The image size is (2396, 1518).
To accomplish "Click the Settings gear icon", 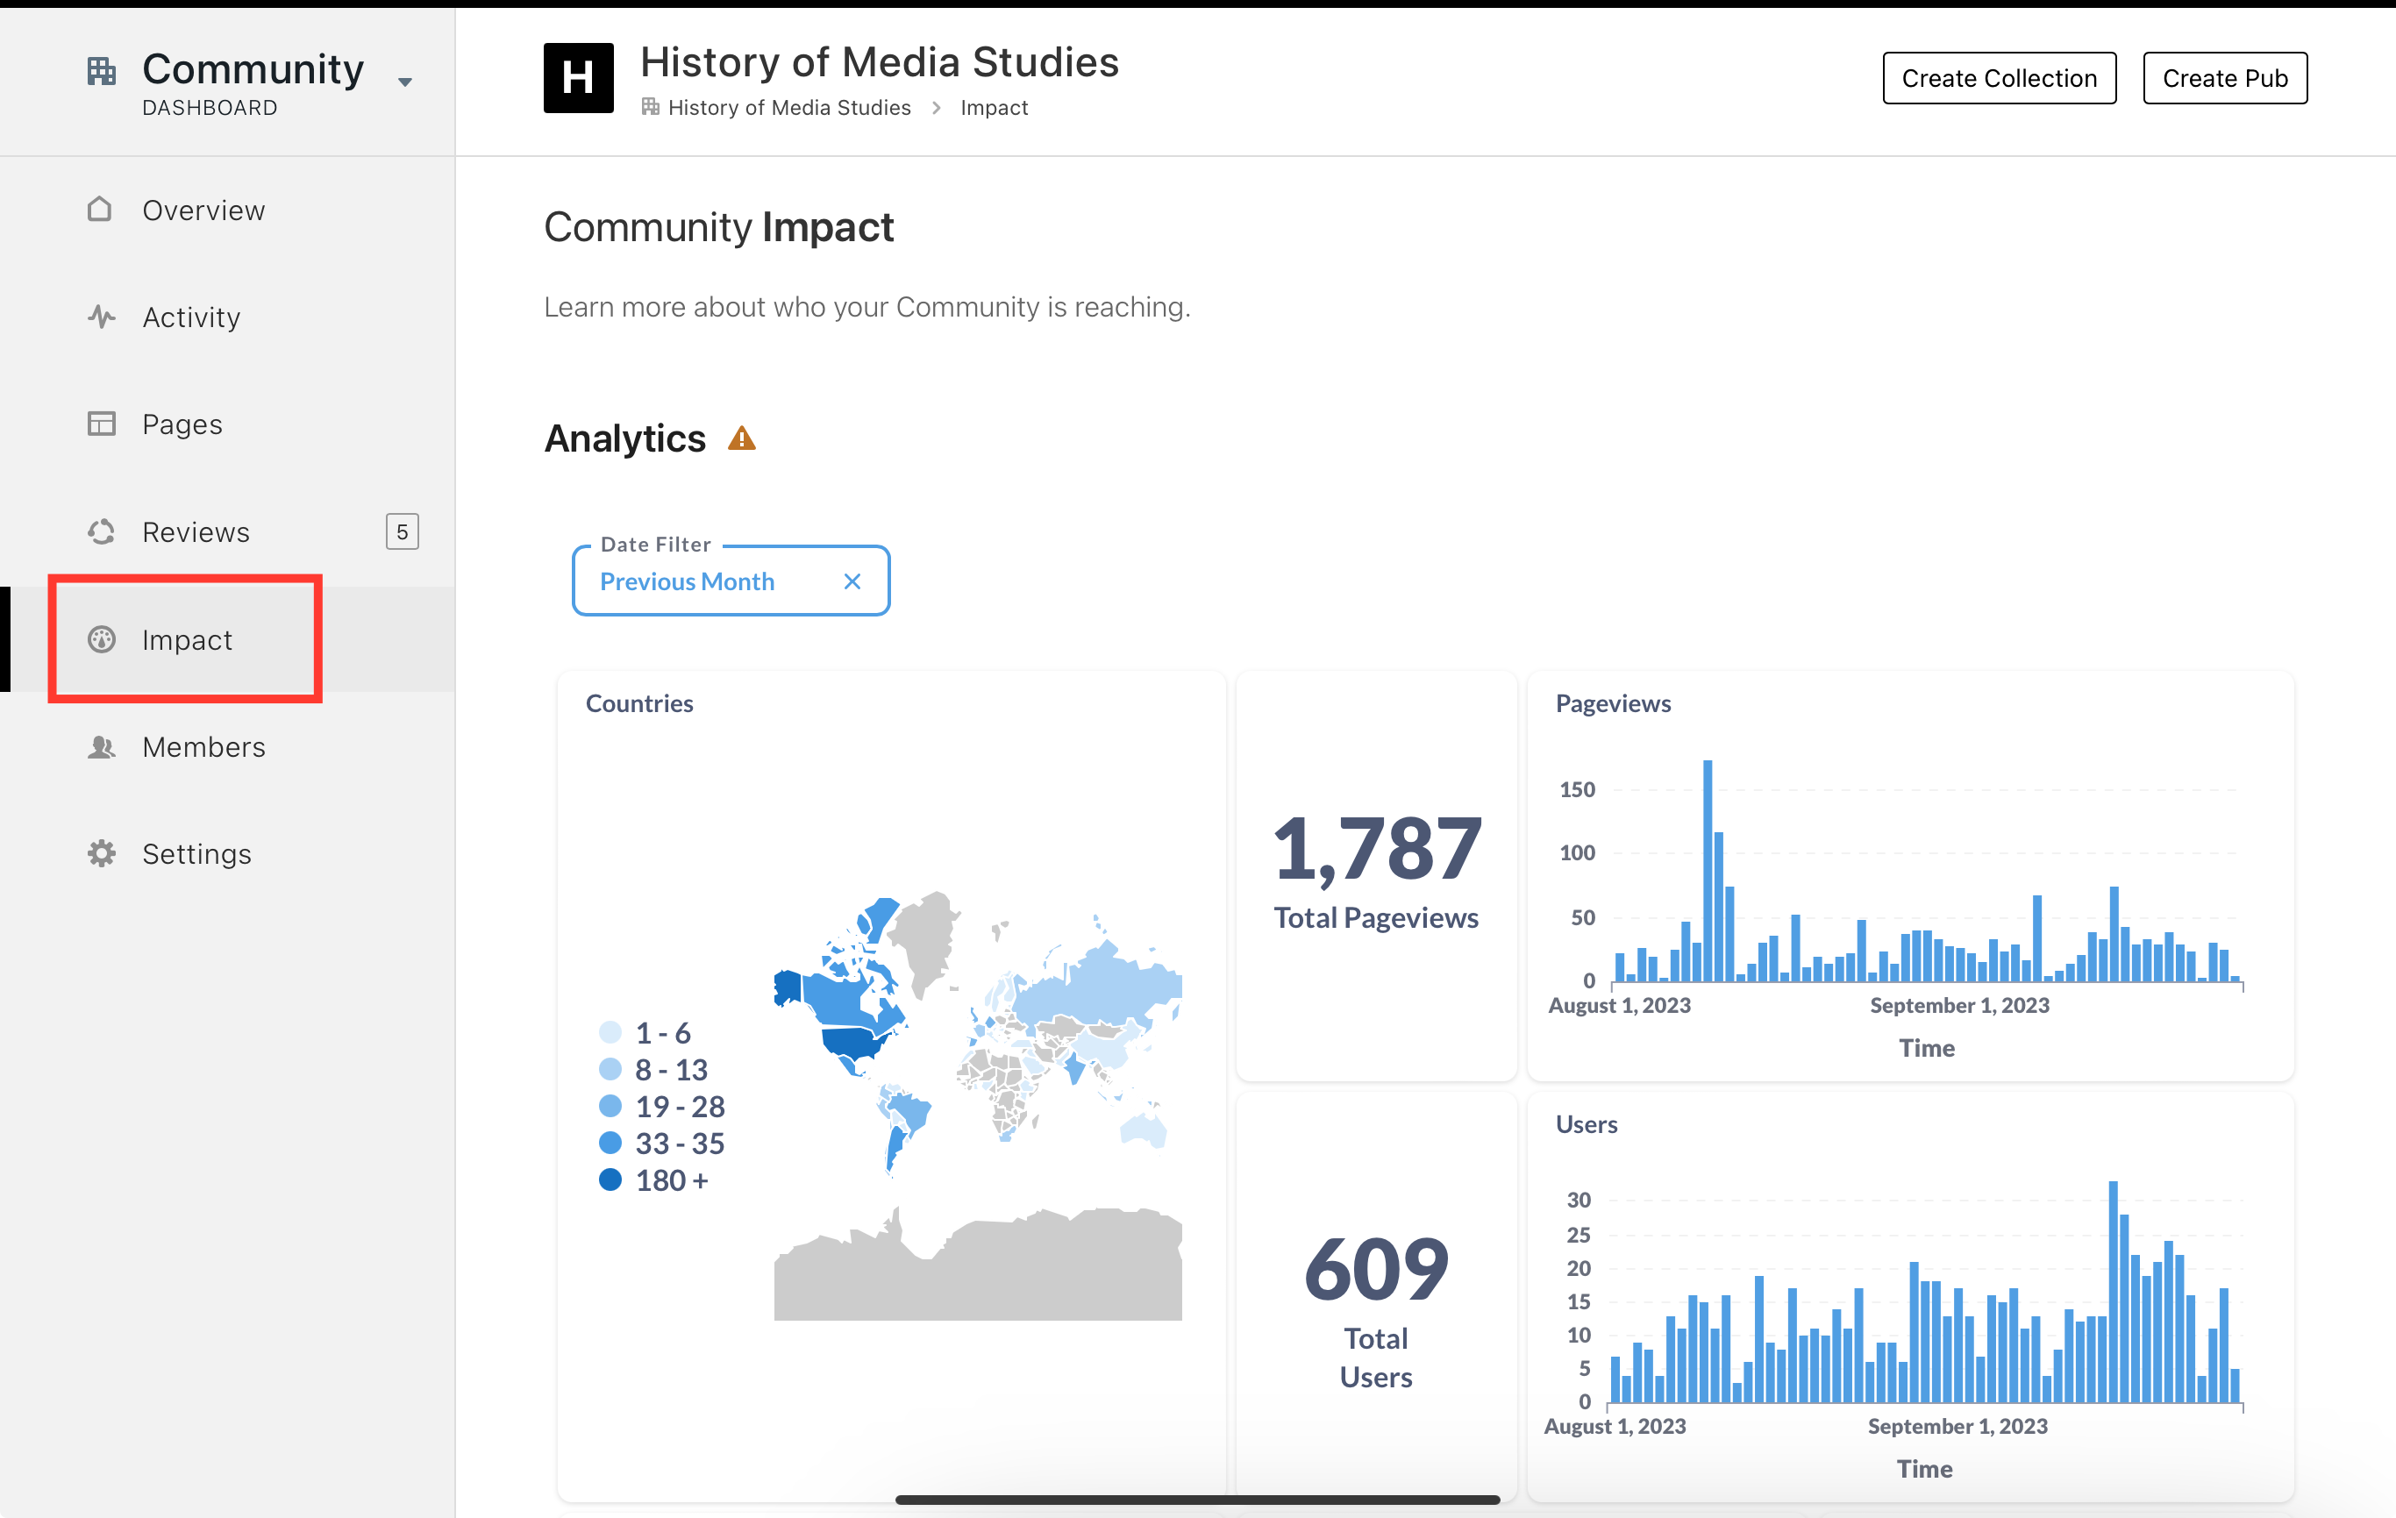I will click(x=102, y=853).
